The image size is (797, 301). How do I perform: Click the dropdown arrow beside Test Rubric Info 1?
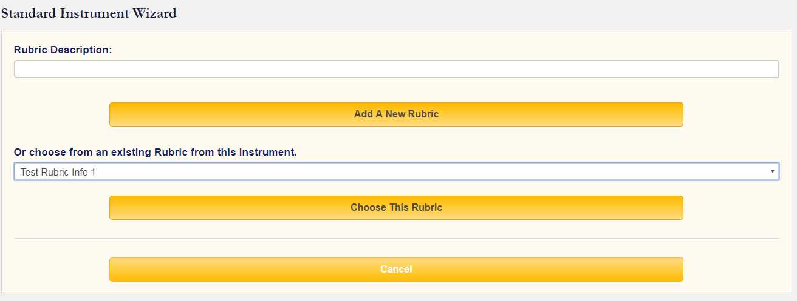(772, 172)
